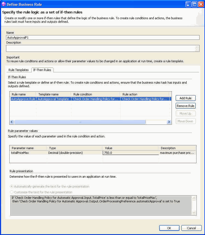Click OK to confirm the rule
Image resolution: width=205 pixels, height=235 pixels.
click(169, 228)
